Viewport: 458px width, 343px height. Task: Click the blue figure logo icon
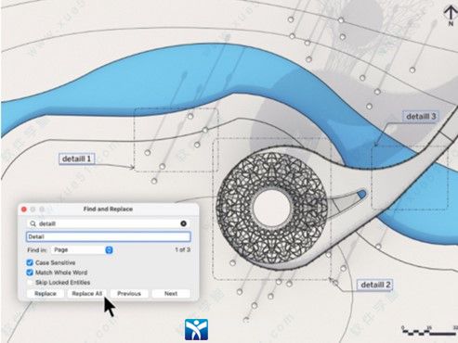[x=196, y=330]
